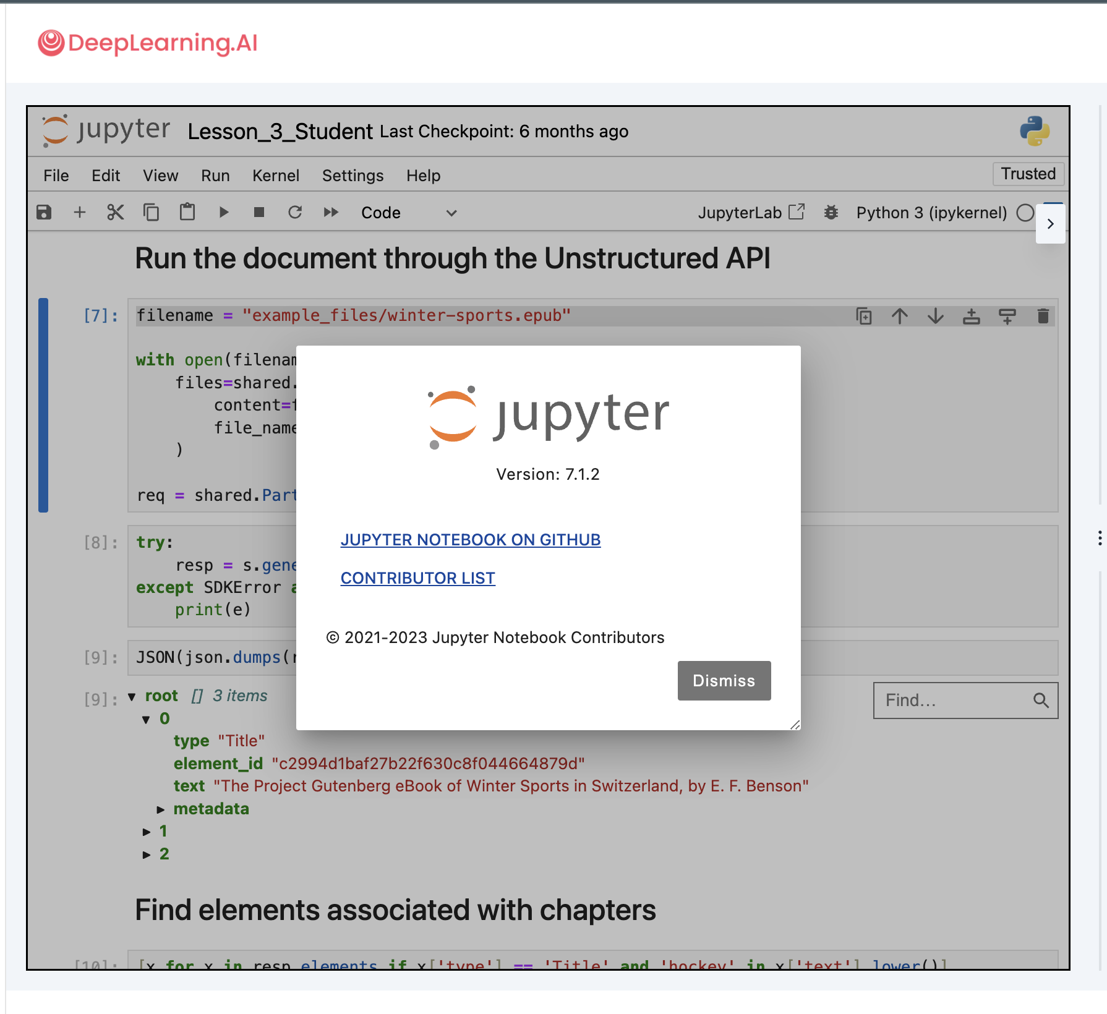This screenshot has height=1014, width=1107.
Task: Click the "Find elements associated with chapters" heading
Action: 396,910
